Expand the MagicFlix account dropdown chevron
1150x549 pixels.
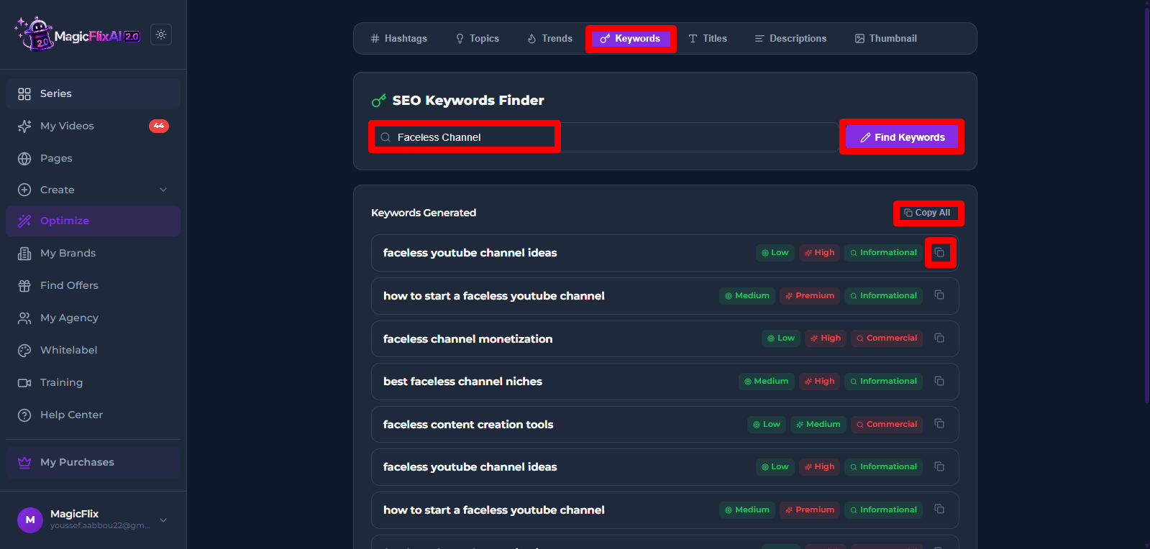click(x=163, y=520)
